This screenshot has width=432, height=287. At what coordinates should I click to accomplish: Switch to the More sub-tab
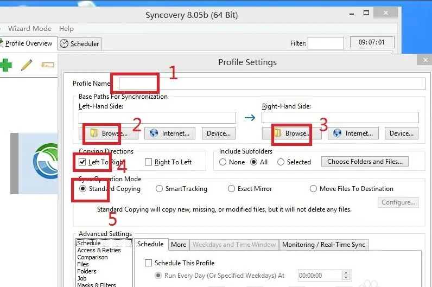pyautogui.click(x=179, y=245)
